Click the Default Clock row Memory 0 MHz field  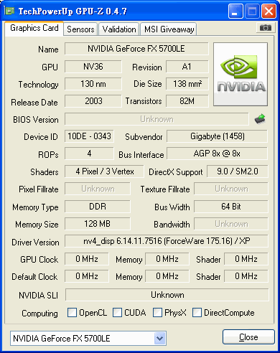pyautogui.click(x=167, y=276)
